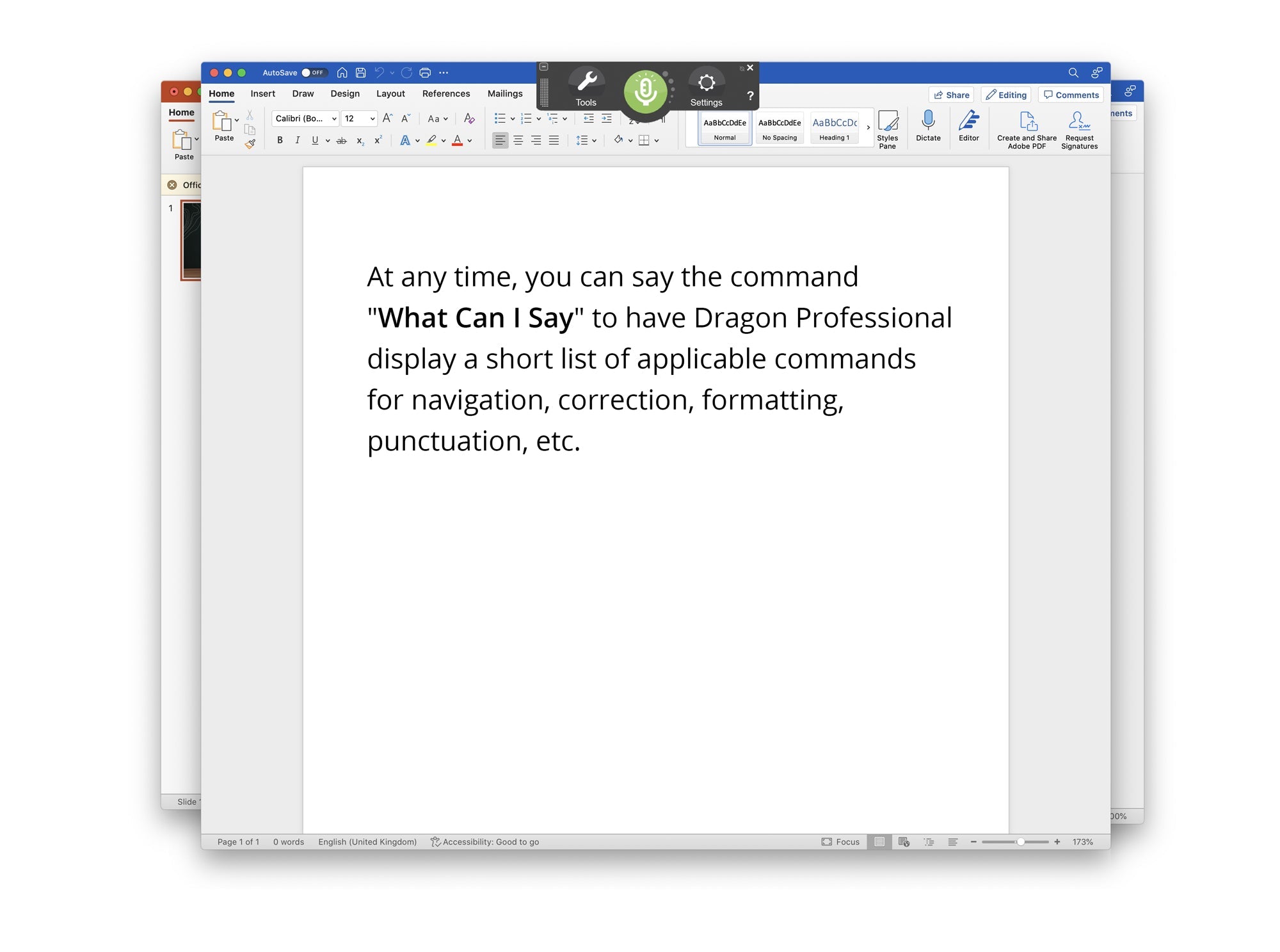Adjust the zoom slider handle
This screenshot has width=1280, height=952.
(1021, 842)
